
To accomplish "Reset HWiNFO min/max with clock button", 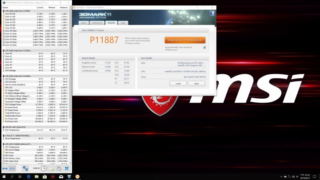I will tap(44, 168).
